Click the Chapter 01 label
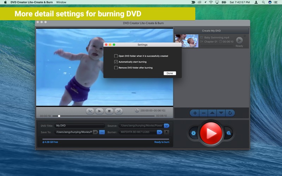The image size is (282, 176). coord(211,42)
